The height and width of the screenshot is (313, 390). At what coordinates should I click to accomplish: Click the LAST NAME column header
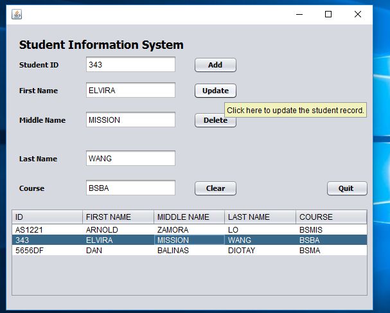pos(260,217)
